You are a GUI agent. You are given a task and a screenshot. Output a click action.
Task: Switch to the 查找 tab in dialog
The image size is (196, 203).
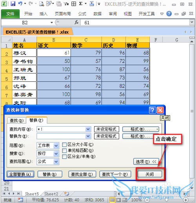(x=16, y=120)
